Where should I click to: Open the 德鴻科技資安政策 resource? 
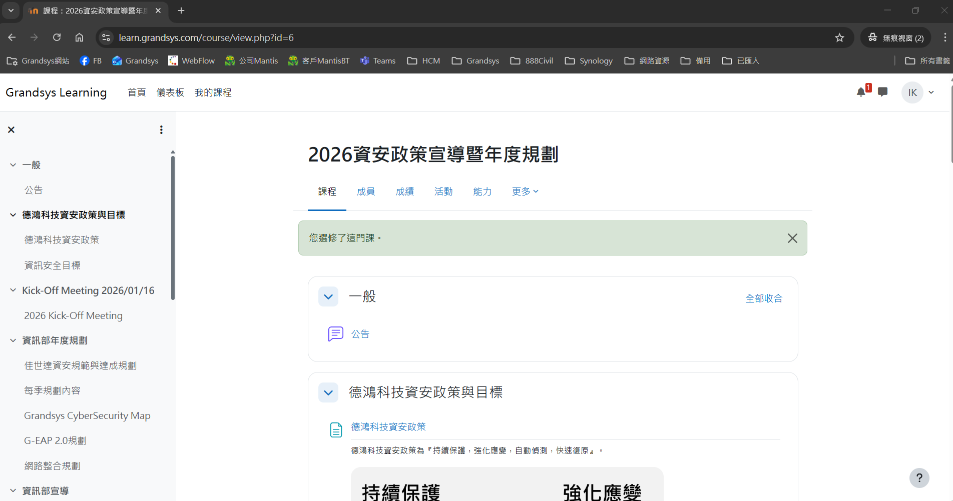tap(388, 426)
